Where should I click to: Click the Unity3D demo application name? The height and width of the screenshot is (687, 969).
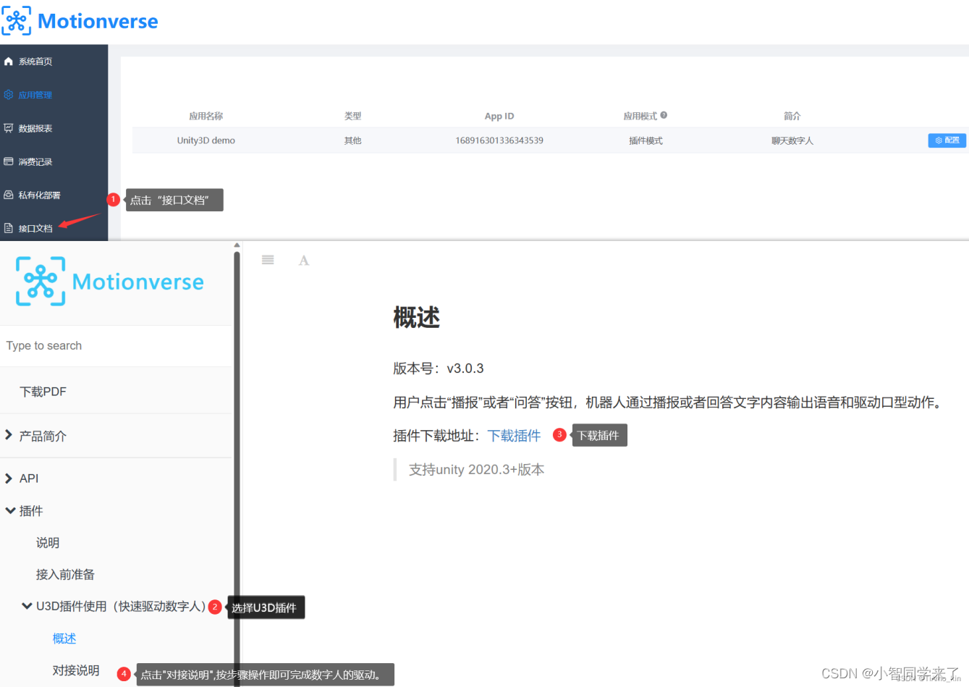coord(206,140)
